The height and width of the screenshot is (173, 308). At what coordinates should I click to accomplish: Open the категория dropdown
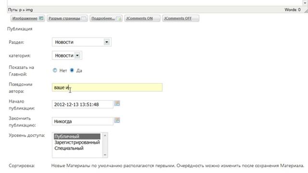67,56
